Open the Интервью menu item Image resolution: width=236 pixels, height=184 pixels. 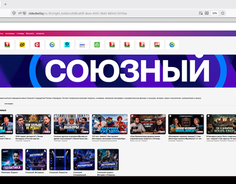coord(10,34)
